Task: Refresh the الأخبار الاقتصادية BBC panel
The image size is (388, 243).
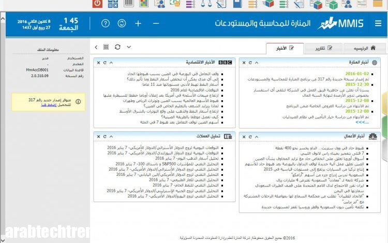Action: (x=105, y=63)
